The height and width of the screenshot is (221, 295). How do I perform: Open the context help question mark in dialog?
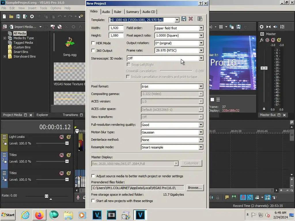201,3
